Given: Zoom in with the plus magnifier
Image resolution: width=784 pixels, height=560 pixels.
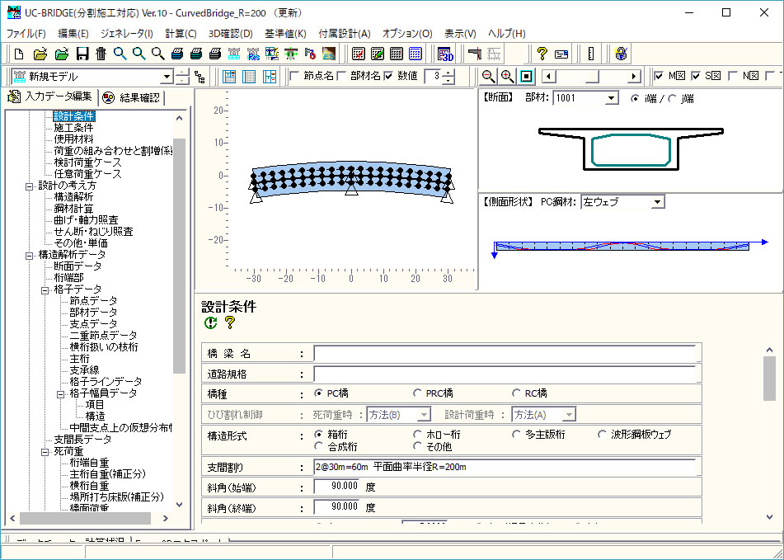Looking at the screenshot, I should tap(508, 77).
